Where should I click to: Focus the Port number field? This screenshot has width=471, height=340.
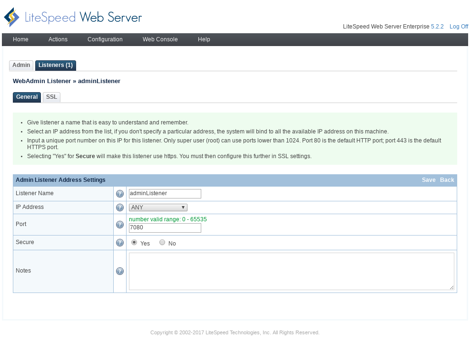tap(165, 228)
